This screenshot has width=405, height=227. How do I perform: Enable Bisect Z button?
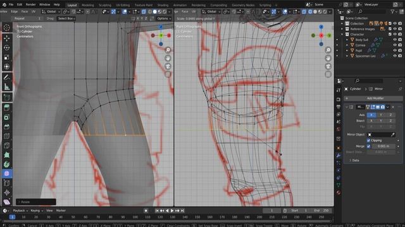pyautogui.click(x=390, y=120)
